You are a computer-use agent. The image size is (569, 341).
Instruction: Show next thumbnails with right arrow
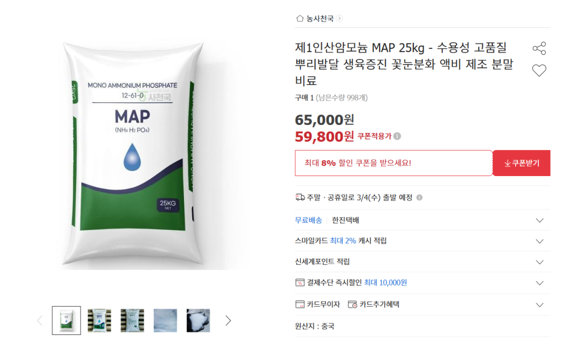click(x=228, y=320)
